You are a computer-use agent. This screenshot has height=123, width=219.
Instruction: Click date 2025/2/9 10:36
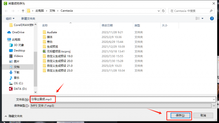tap(112, 37)
